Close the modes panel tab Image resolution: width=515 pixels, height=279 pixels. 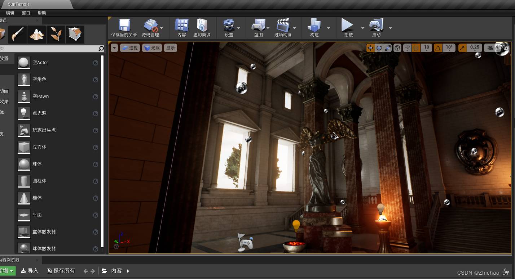(38, 21)
